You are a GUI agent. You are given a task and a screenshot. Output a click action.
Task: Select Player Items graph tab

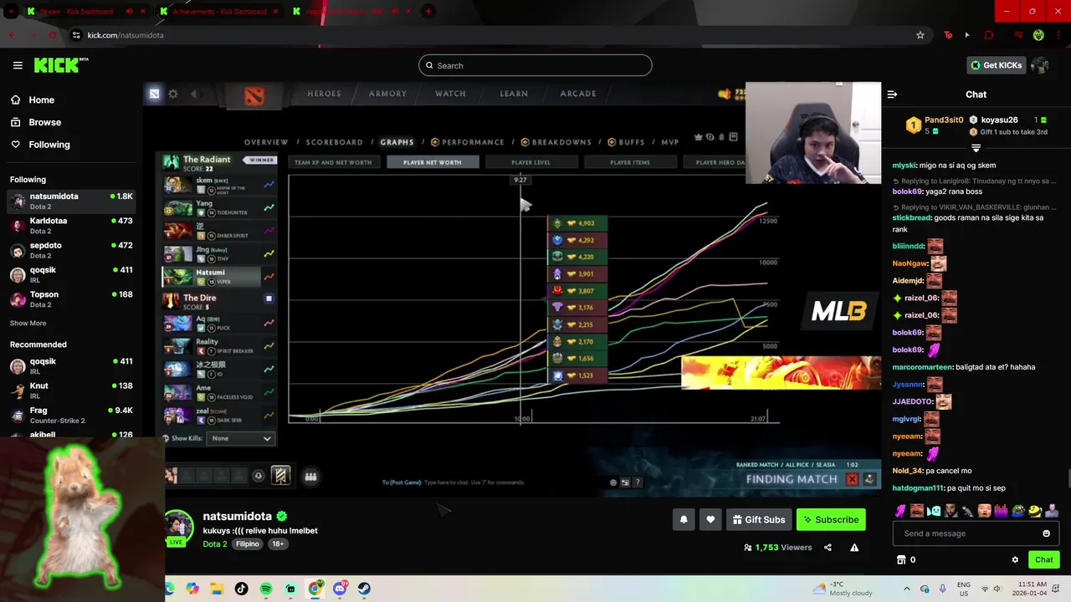[630, 162]
